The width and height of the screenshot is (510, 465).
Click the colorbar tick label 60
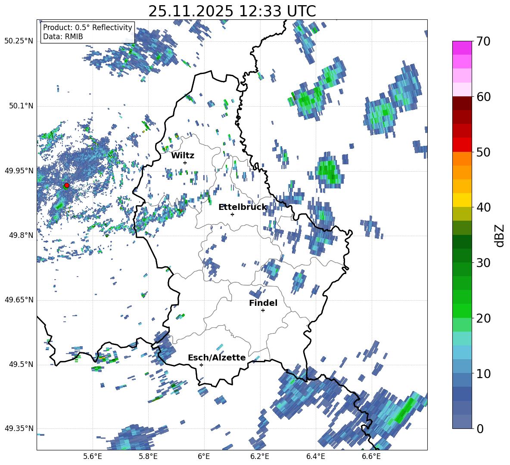483,97
